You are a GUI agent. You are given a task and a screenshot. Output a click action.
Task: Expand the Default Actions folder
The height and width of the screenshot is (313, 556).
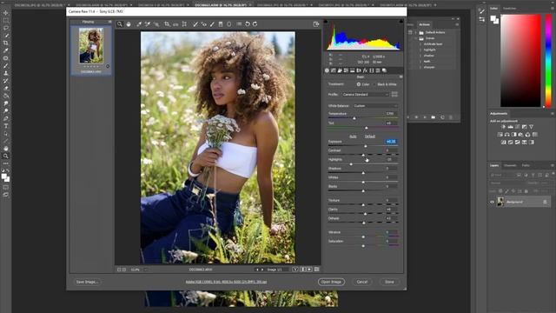click(x=416, y=32)
